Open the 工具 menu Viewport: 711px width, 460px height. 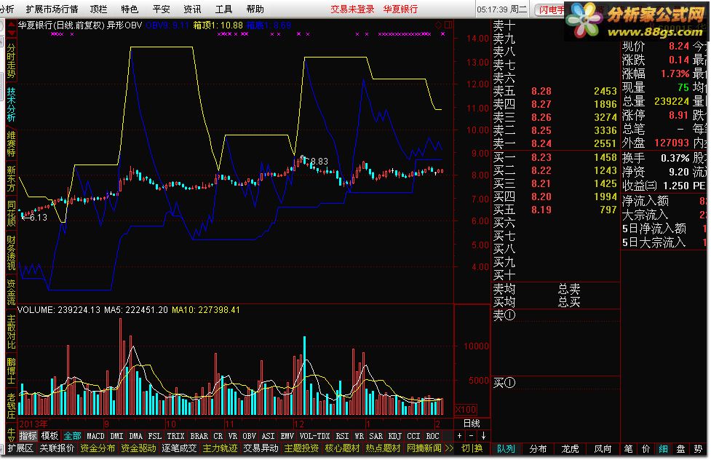(x=223, y=9)
